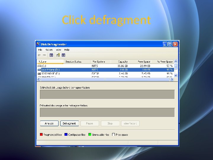Close the Disk Defragmenter window
The height and width of the screenshot is (160, 213).
pos(175,44)
